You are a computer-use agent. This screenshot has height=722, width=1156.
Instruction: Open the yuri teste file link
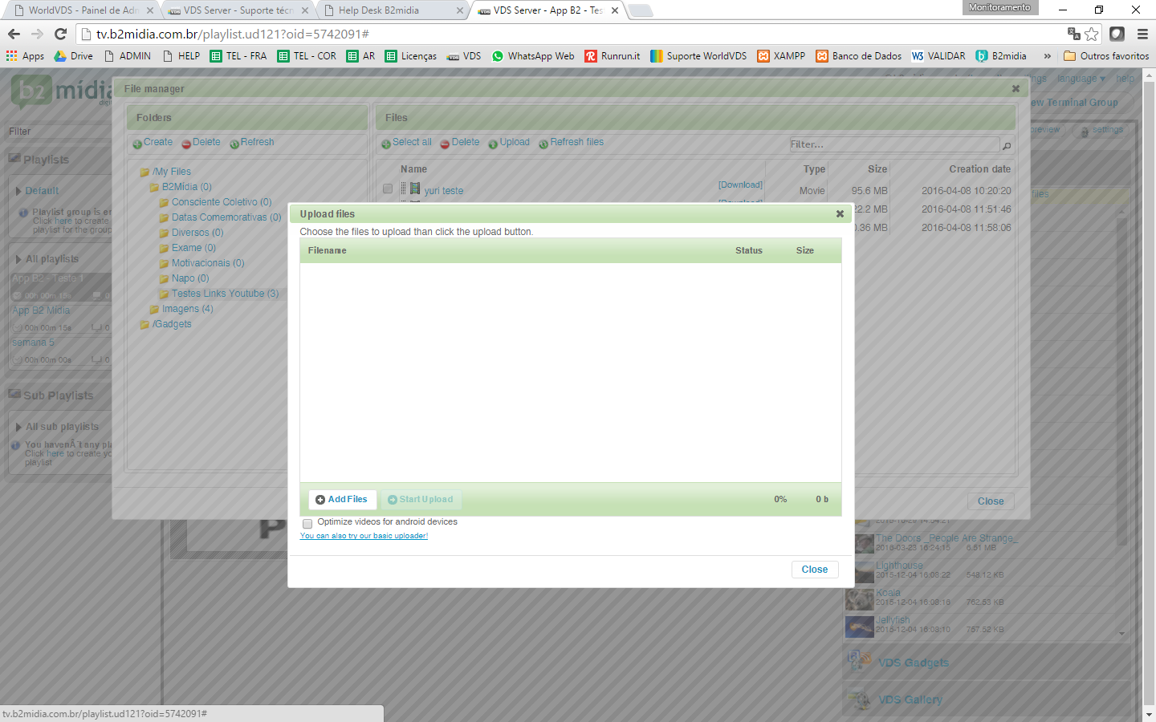tap(444, 191)
